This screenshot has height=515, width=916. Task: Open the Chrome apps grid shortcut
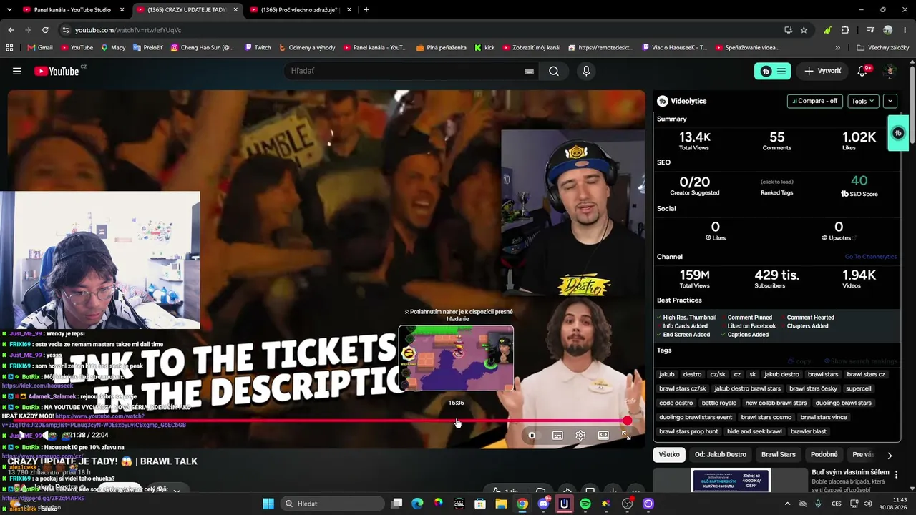(9, 48)
